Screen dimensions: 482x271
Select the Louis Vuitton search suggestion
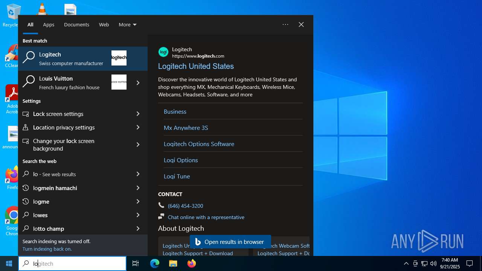coord(73,83)
